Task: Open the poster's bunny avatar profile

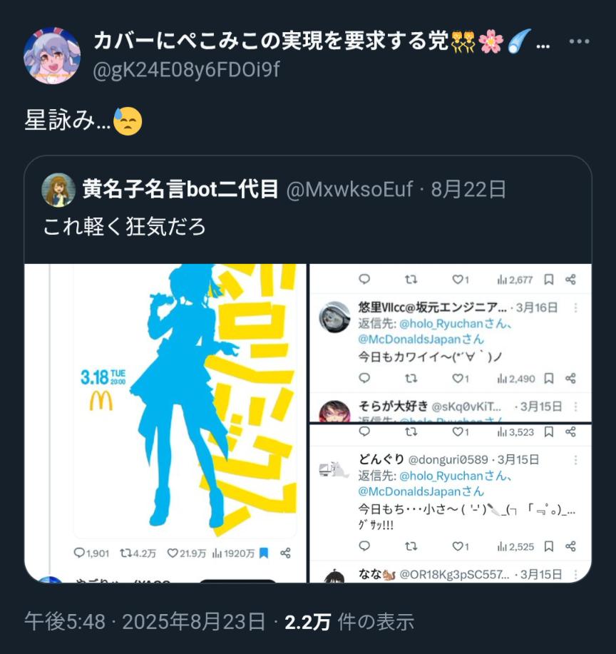Action: (x=52, y=56)
